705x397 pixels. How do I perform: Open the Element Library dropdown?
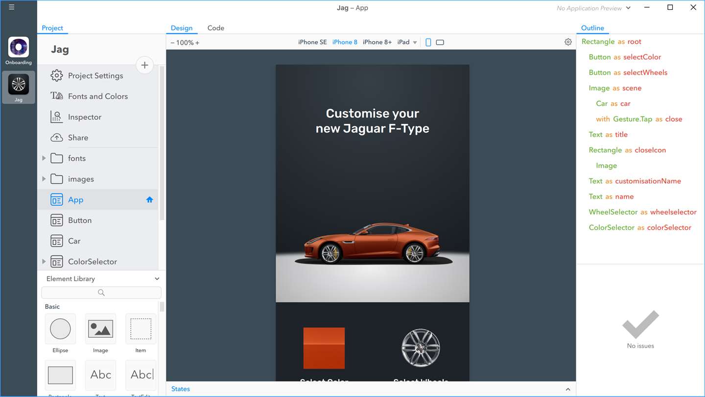157,279
